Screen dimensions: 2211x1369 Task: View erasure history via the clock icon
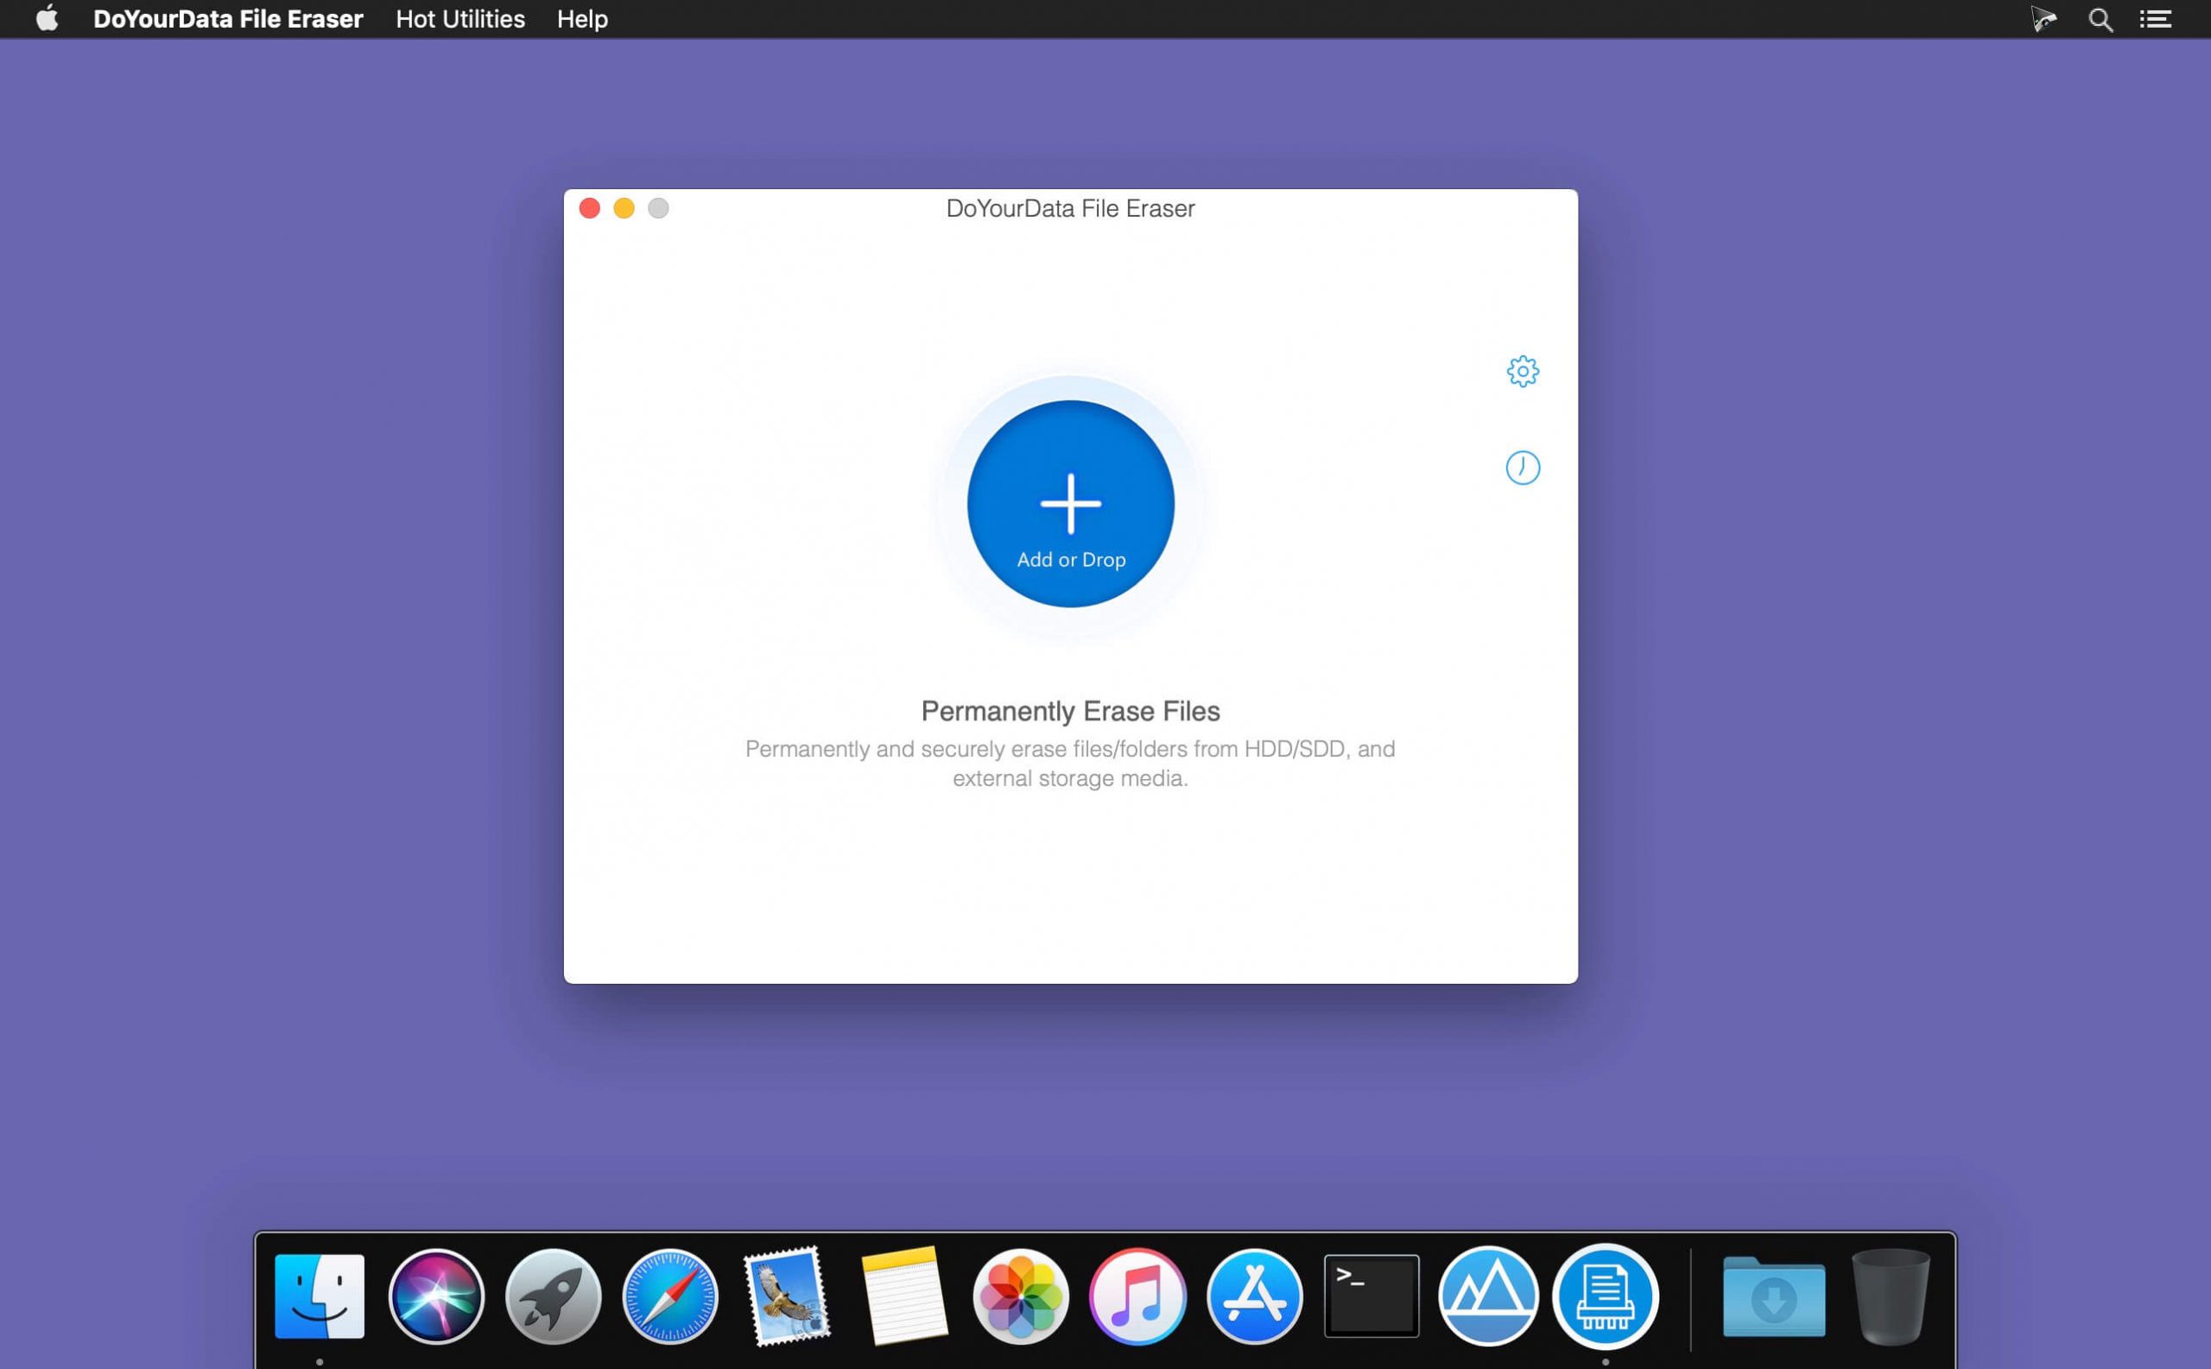pos(1522,467)
